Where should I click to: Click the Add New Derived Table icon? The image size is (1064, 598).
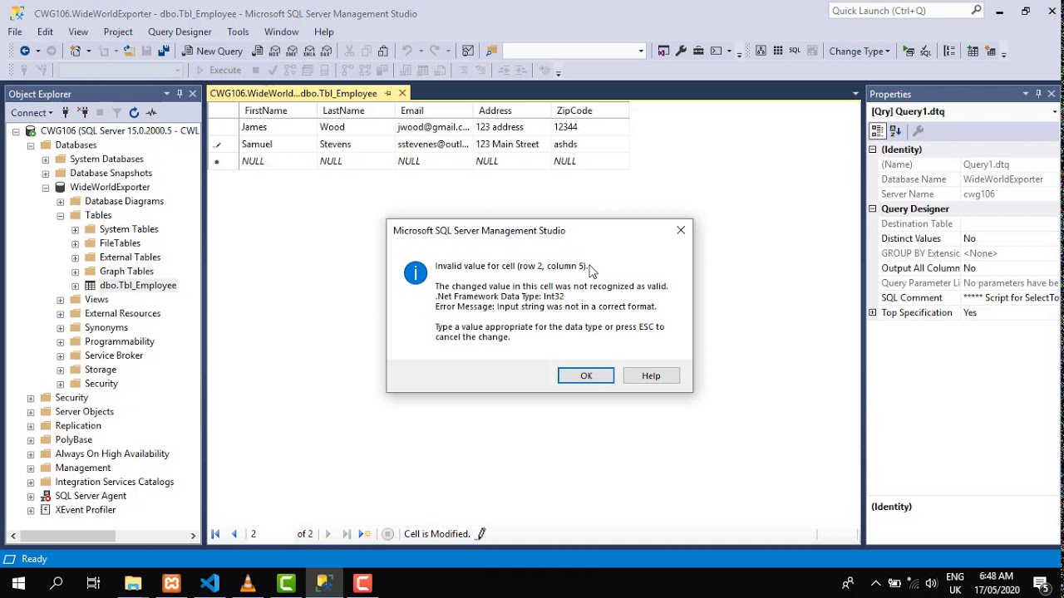pos(990,51)
